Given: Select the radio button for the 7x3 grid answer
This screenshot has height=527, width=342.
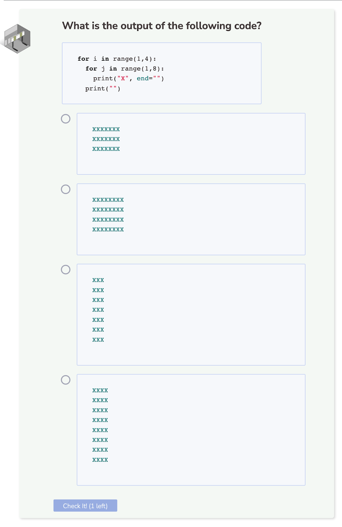Looking at the screenshot, I should click(x=65, y=119).
